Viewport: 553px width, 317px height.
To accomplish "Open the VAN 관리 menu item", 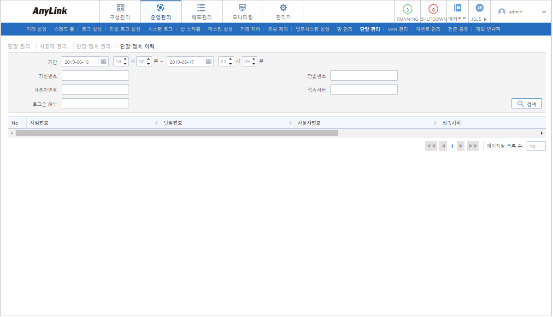I will click(398, 29).
